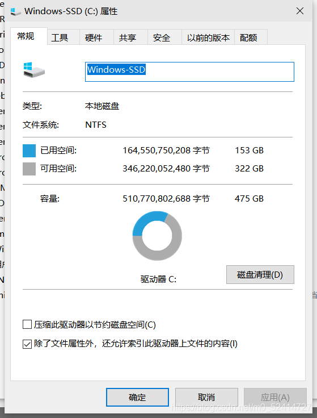Image resolution: width=317 pixels, height=418 pixels.
Task: Click the gray 可用空间 color swatch
Action: tap(29, 169)
